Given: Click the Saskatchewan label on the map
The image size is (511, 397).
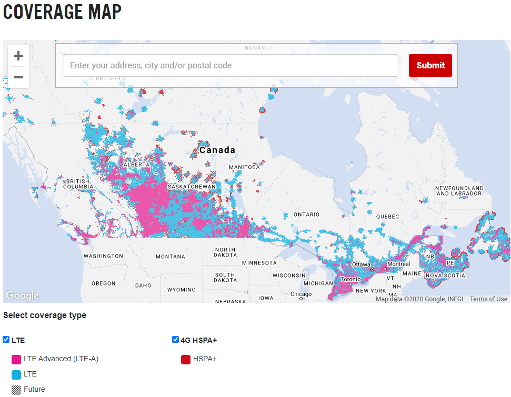Looking at the screenshot, I should coord(192,187).
